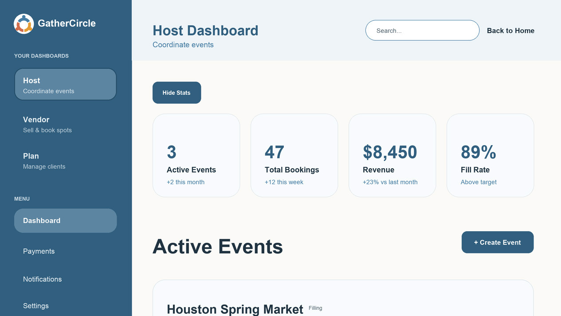Switch to the Vendor dashboard
Viewport: 561px width, 316px height.
tap(66, 124)
